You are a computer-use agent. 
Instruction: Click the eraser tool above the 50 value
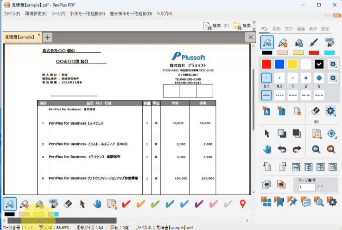pos(316,111)
